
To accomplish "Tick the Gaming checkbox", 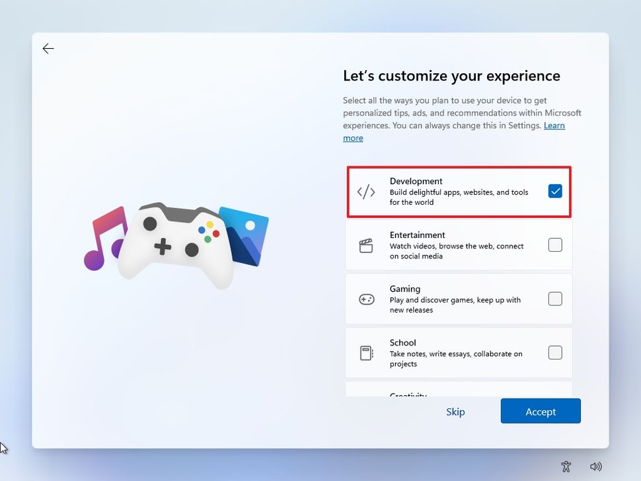I will click(555, 299).
